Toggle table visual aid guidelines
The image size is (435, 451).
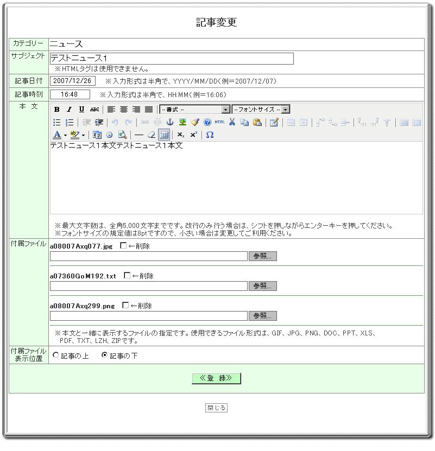(164, 135)
